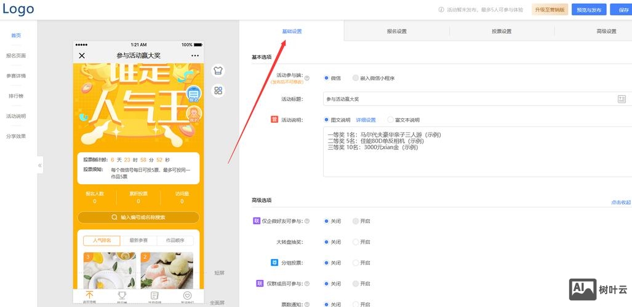Viewport: 632px width, 307px height.
Task: Click purple 联 badge beside 仅企微好友可参与
Action: [257, 221]
